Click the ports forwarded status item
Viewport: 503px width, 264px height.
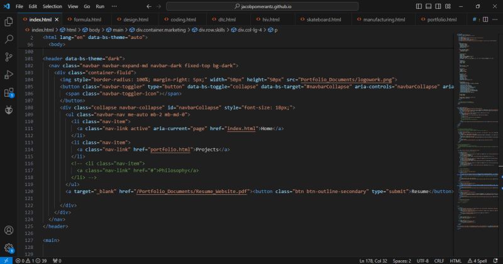[57, 261]
